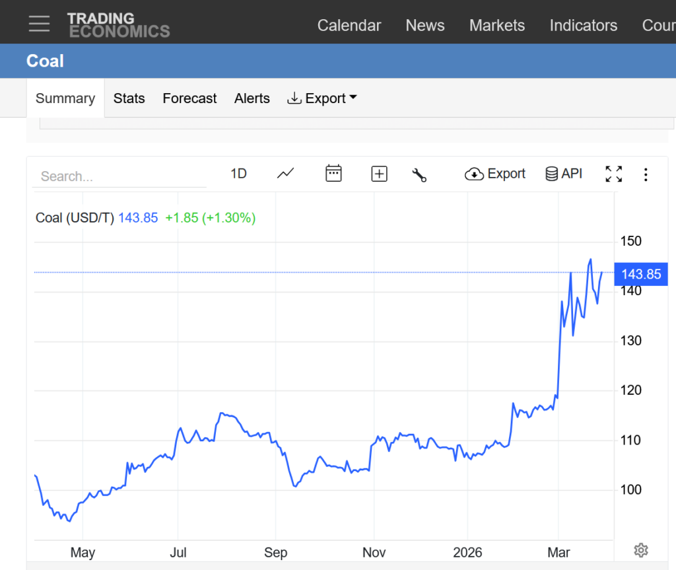Switch to the Stats tab
This screenshot has width=676, height=570.
(x=129, y=98)
